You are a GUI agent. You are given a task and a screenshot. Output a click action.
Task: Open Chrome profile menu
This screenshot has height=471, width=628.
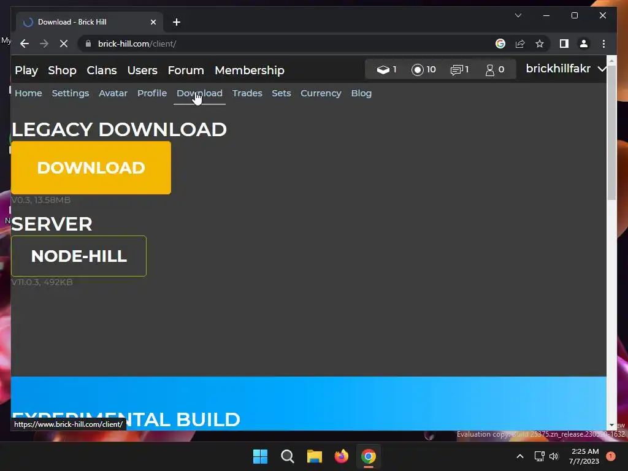coord(584,44)
